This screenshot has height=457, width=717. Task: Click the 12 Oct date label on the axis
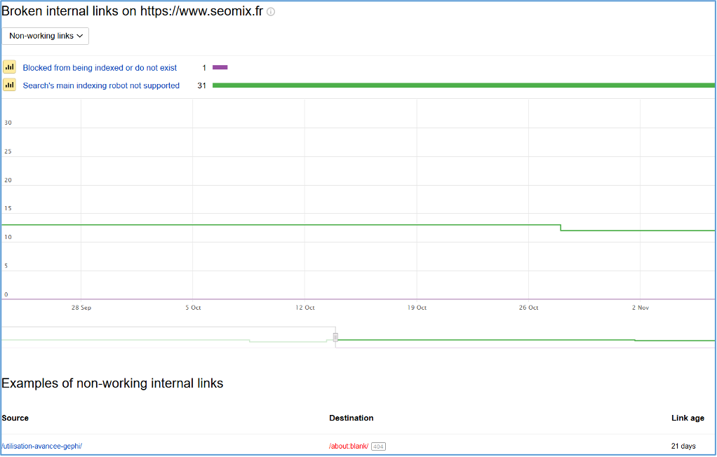point(305,308)
